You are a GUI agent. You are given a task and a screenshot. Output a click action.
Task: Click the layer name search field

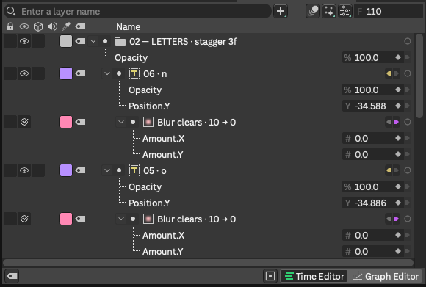pyautogui.click(x=138, y=11)
